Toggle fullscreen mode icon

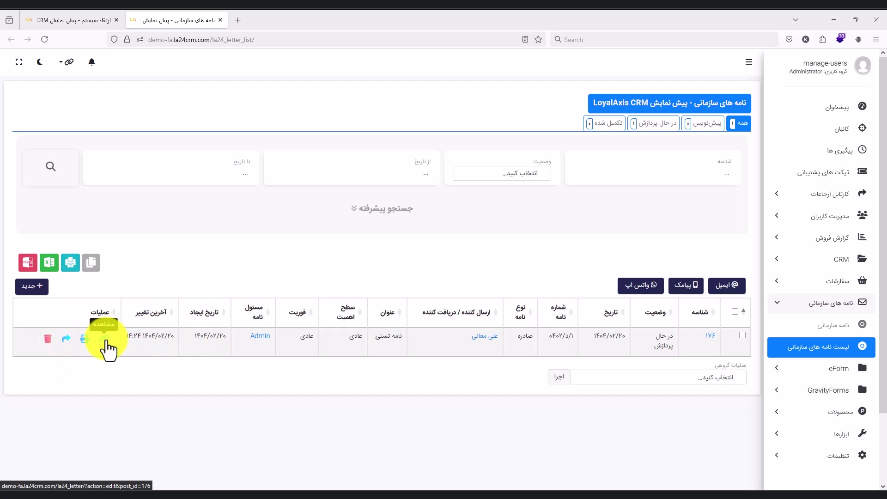(x=19, y=62)
